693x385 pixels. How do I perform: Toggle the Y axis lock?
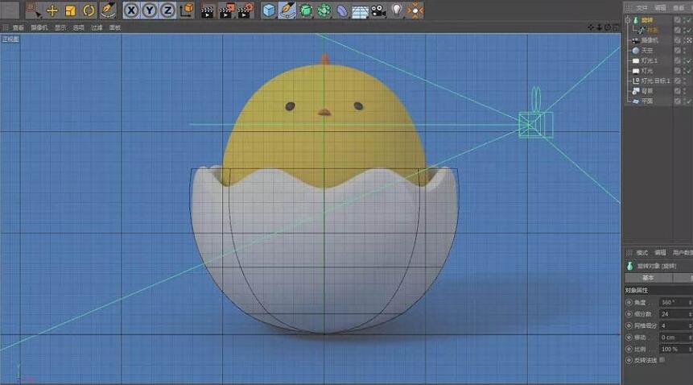pos(150,10)
